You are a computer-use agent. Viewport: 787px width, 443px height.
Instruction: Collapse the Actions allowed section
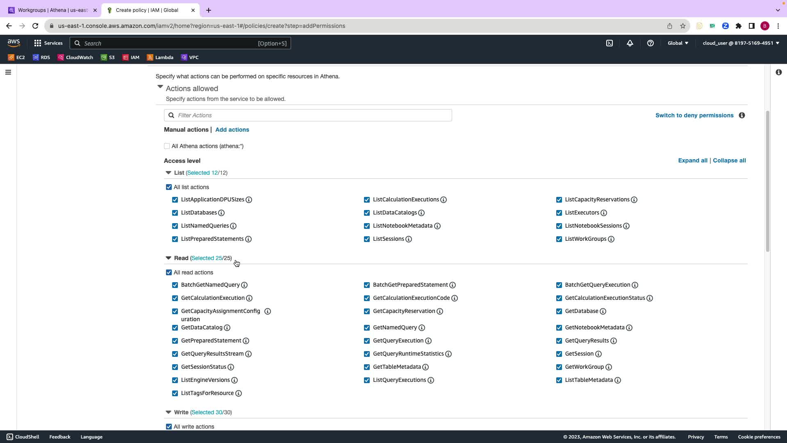click(x=160, y=87)
